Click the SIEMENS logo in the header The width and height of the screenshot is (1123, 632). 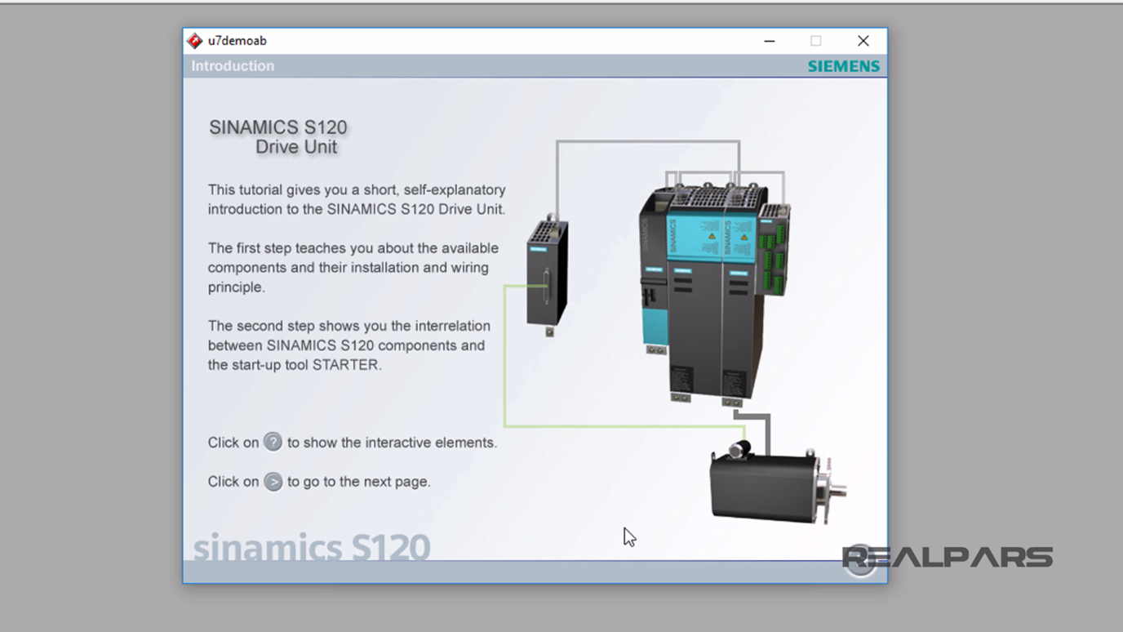[x=844, y=66]
